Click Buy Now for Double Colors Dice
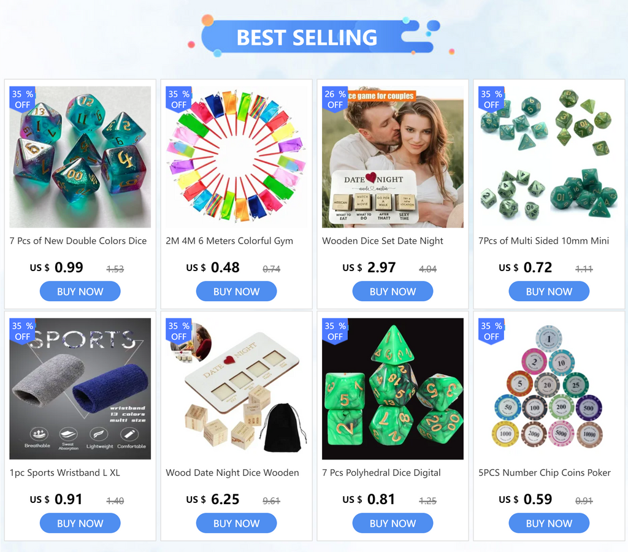The width and height of the screenshot is (628, 552). [x=80, y=291]
